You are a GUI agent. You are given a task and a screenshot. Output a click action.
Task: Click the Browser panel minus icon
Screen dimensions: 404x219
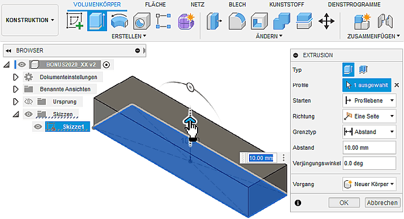pyautogui.click(x=138, y=50)
